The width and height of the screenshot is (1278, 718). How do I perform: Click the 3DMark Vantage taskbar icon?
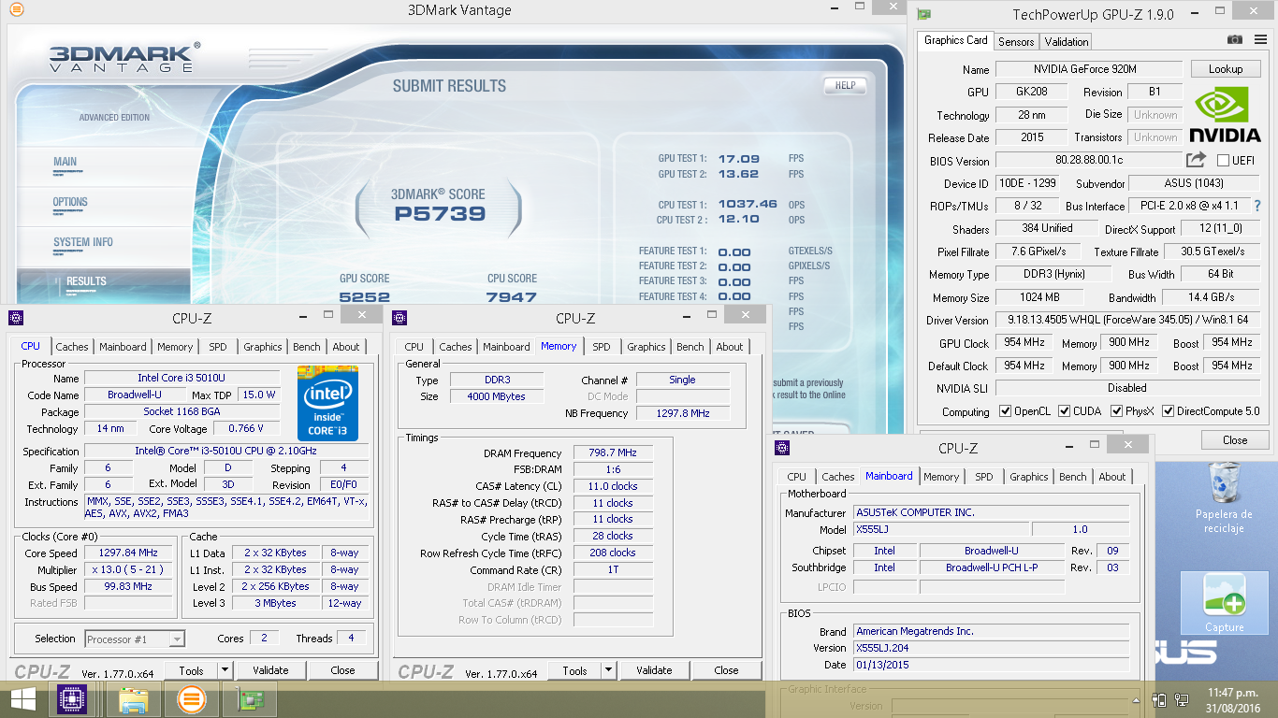point(191,699)
